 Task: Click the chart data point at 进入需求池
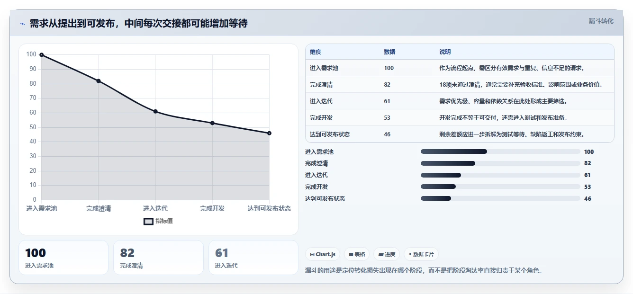(x=42, y=55)
